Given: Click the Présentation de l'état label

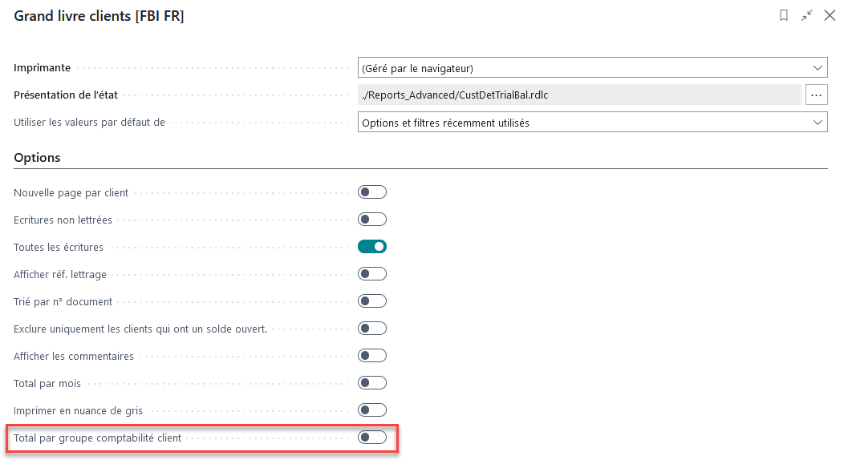Looking at the screenshot, I should click(66, 95).
